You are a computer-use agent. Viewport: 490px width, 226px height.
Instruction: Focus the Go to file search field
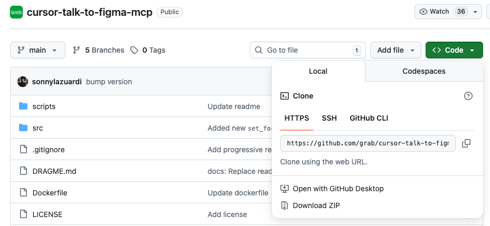(x=307, y=50)
